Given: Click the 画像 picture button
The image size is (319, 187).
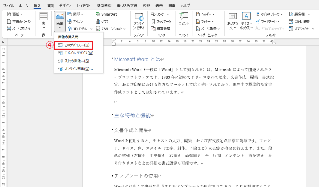Looking at the screenshot, I should click(x=60, y=21).
